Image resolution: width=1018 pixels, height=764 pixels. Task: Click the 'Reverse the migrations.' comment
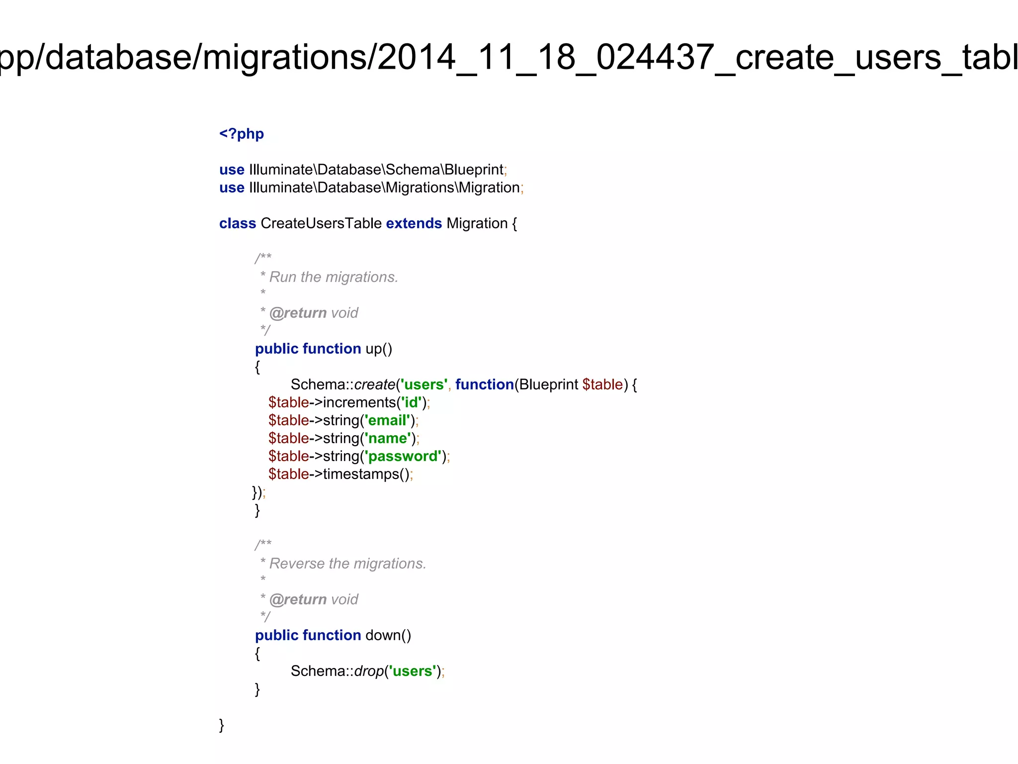click(x=343, y=564)
